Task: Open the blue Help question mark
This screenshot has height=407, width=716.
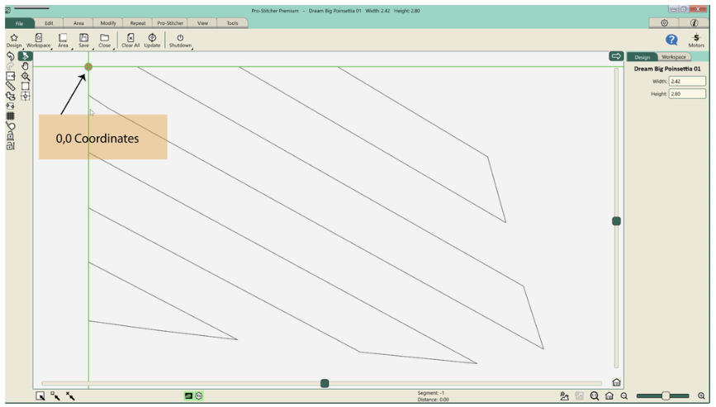Action: [x=671, y=39]
